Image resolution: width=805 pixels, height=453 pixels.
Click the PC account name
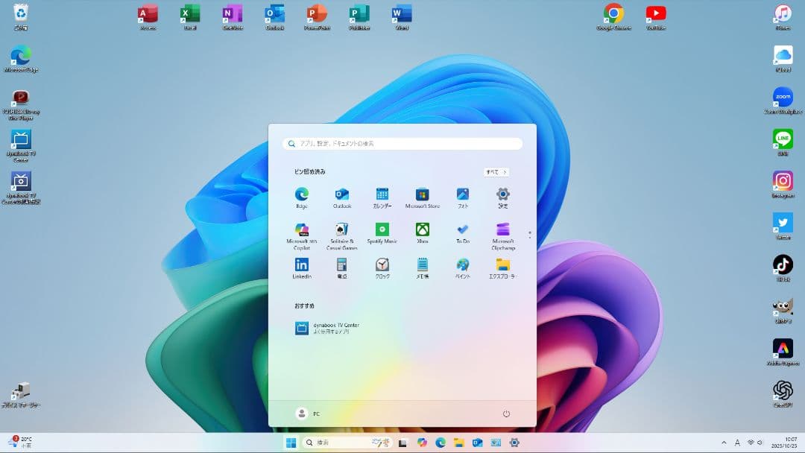(x=309, y=414)
